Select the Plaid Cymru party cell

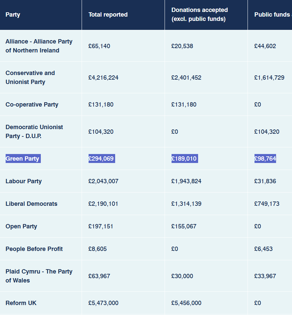(x=39, y=276)
